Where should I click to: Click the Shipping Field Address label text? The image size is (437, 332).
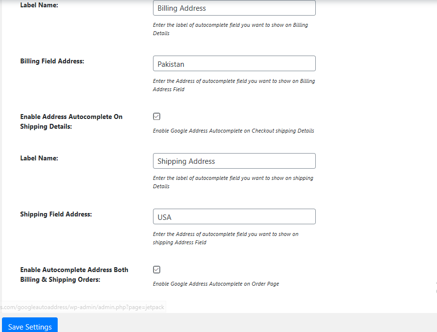pos(55,214)
